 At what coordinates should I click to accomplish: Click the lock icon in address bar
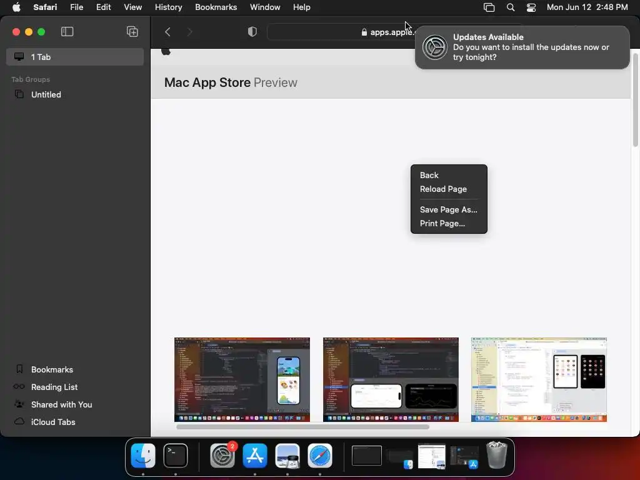(364, 32)
